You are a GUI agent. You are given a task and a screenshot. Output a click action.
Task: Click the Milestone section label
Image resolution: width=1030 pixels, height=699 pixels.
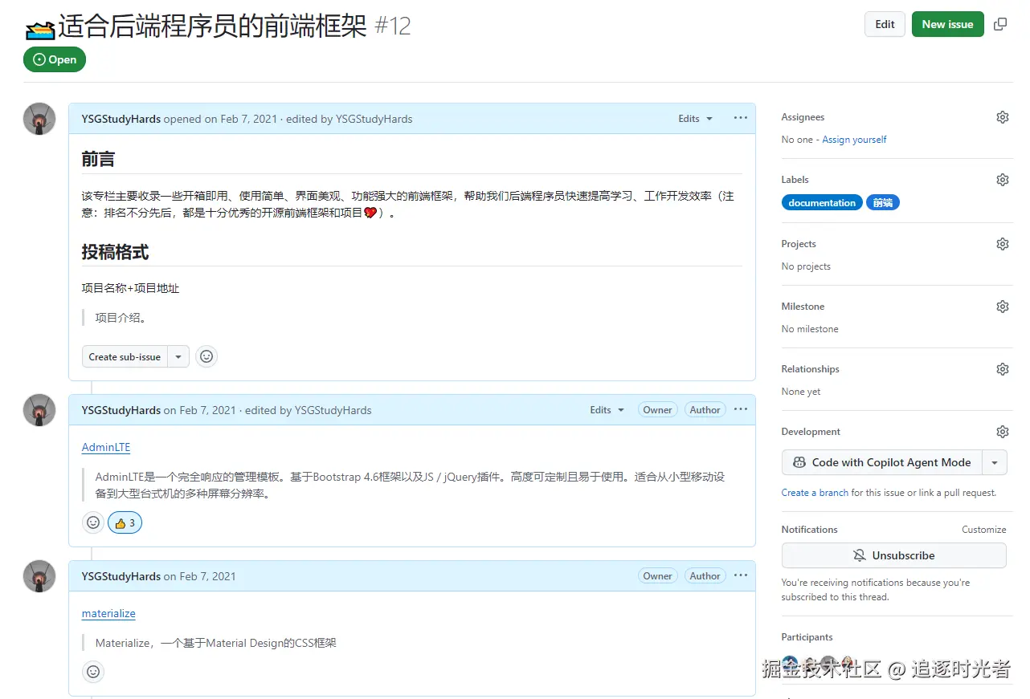(803, 307)
